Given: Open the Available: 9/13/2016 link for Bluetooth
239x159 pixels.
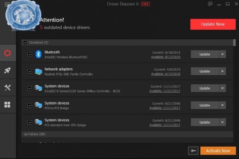Looking at the screenshot, I should (166, 57).
